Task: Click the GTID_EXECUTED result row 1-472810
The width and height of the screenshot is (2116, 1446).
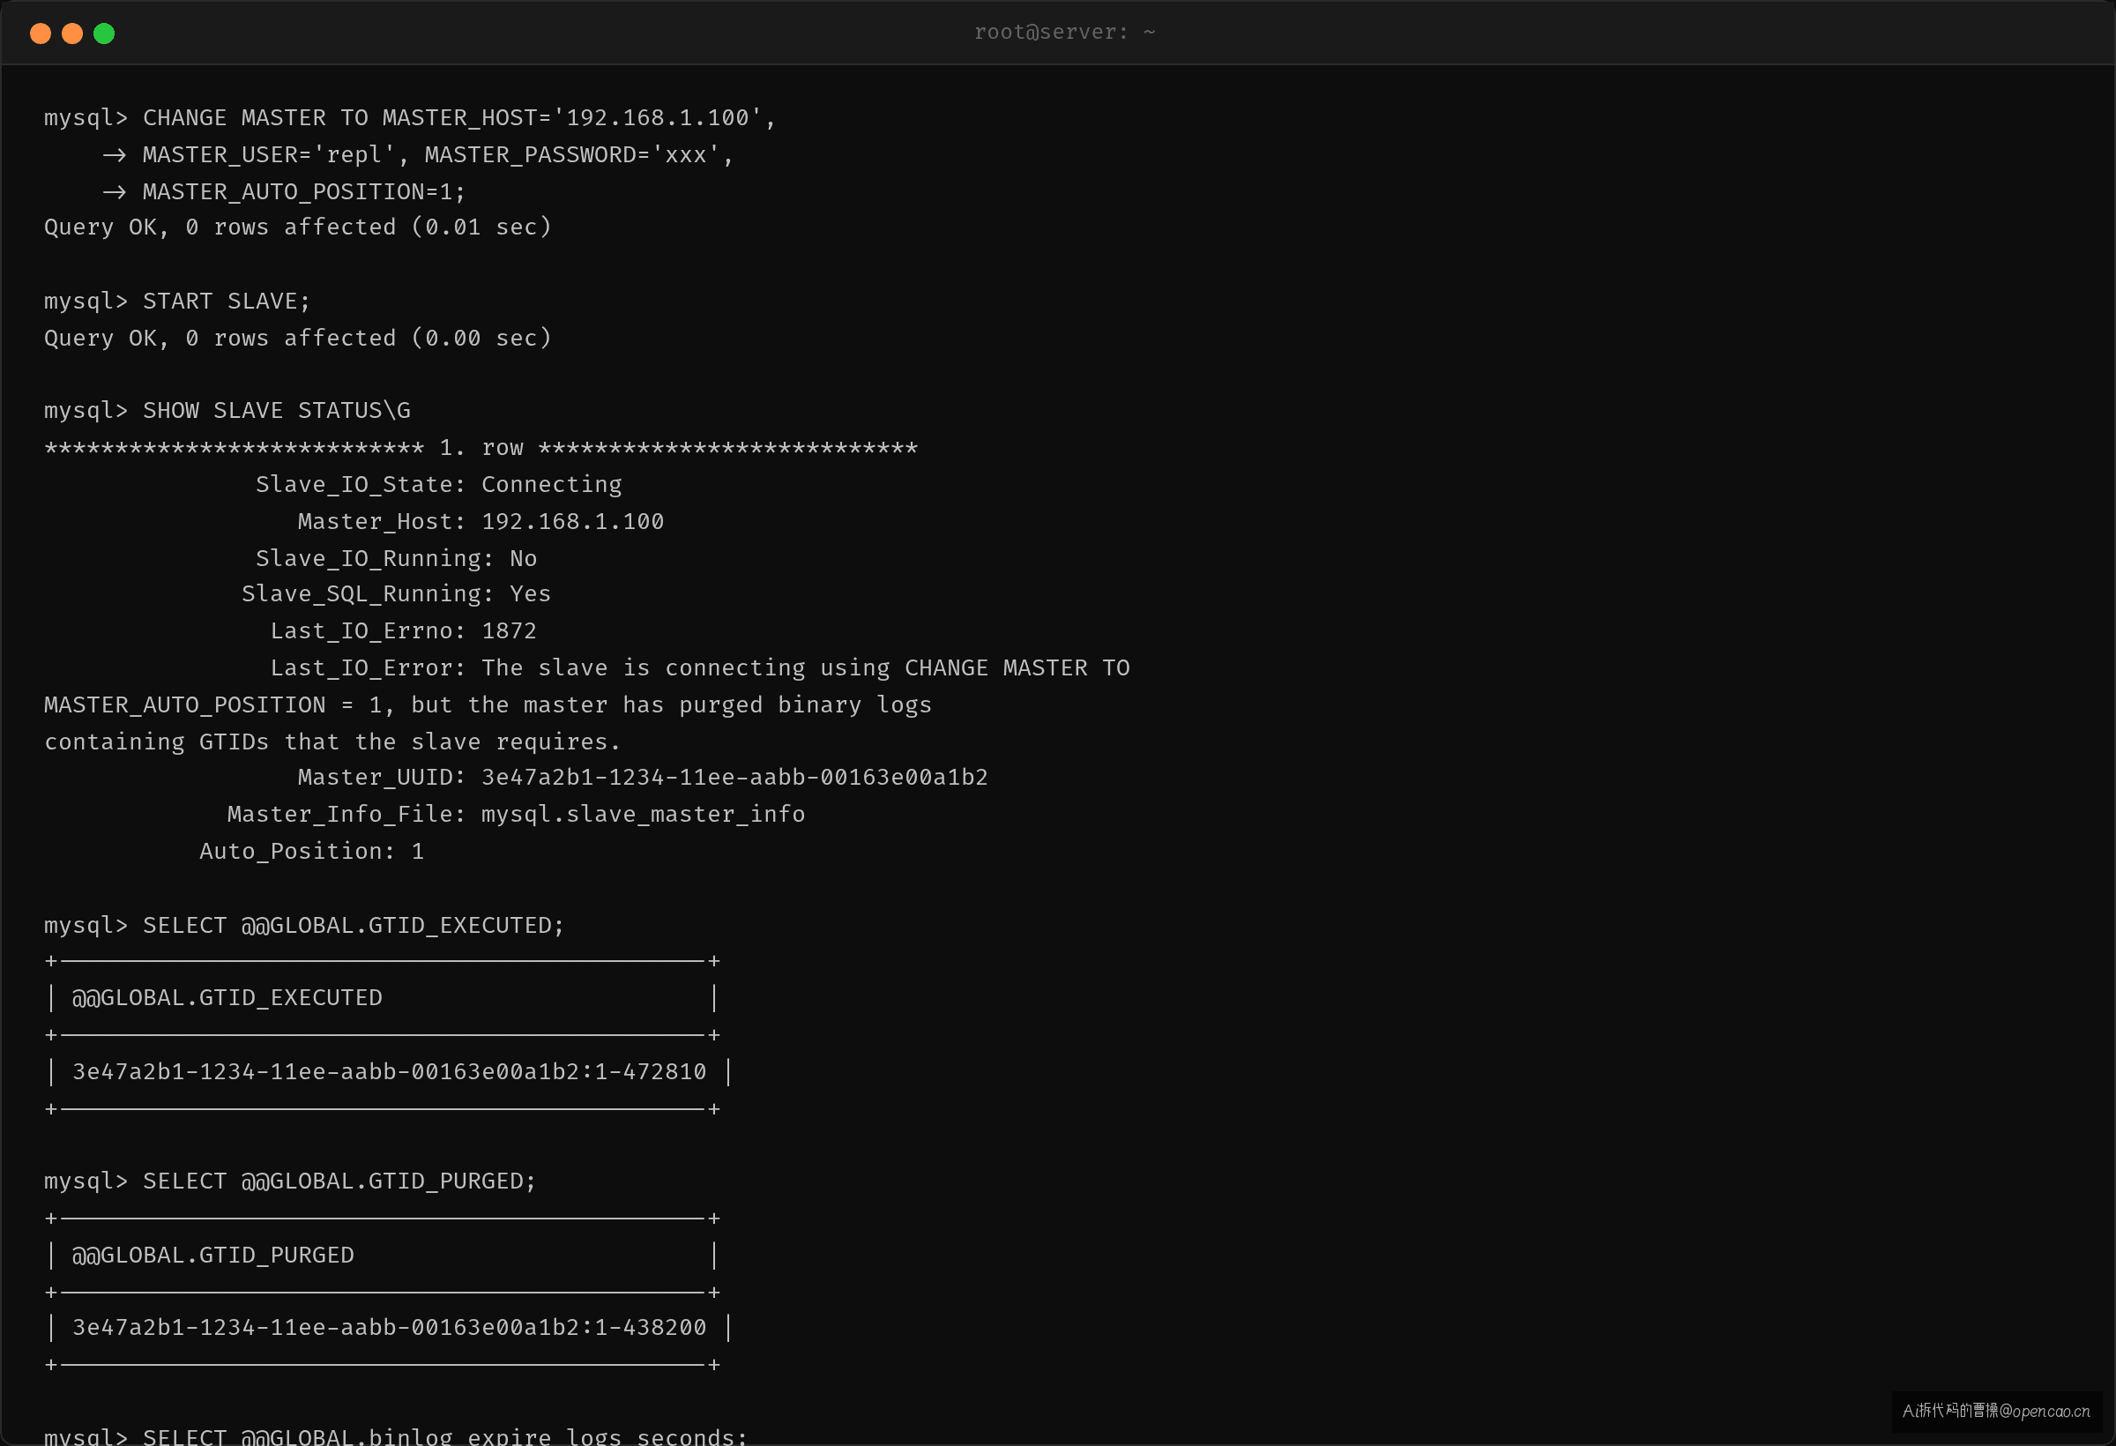Action: [x=390, y=1072]
